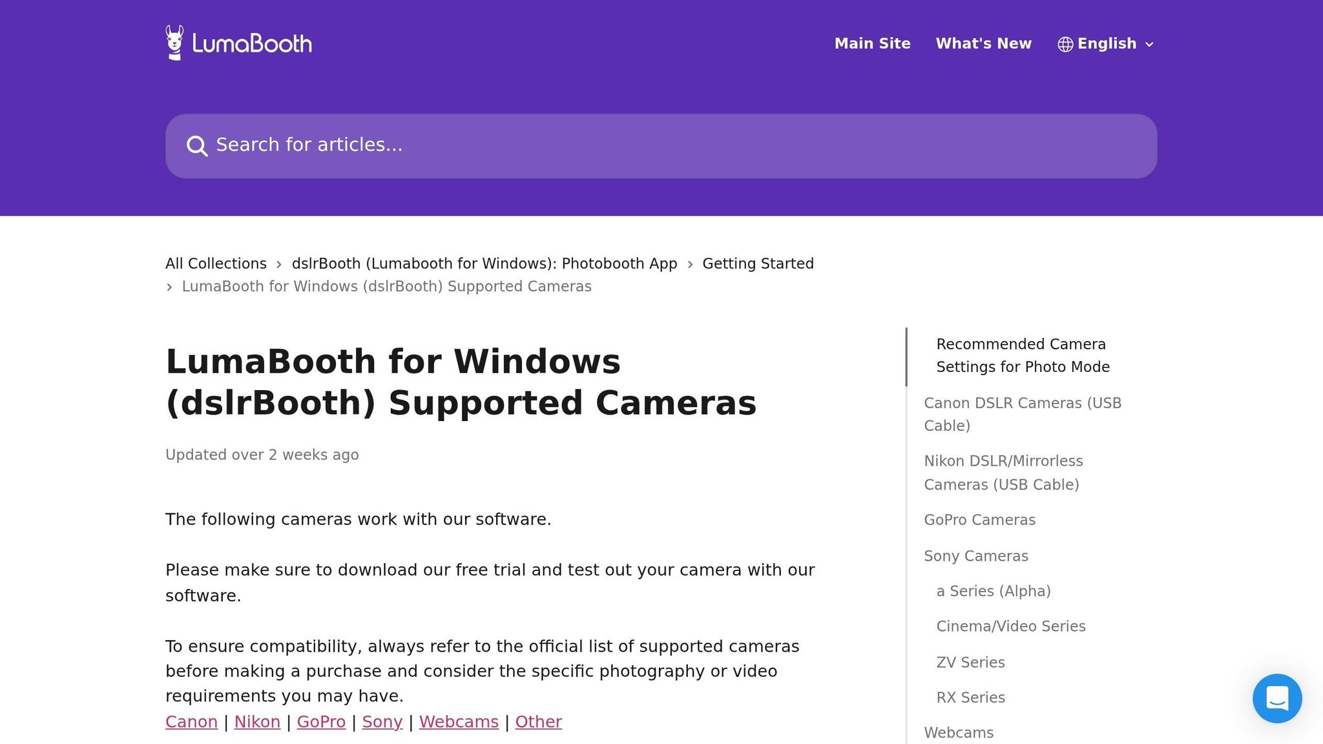Jump to the Other anchor link
The height and width of the screenshot is (744, 1323).
[538, 721]
